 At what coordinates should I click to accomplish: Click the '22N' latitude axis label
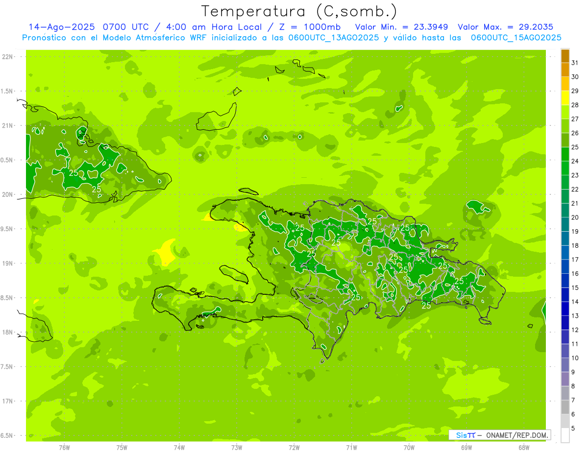(x=7, y=57)
